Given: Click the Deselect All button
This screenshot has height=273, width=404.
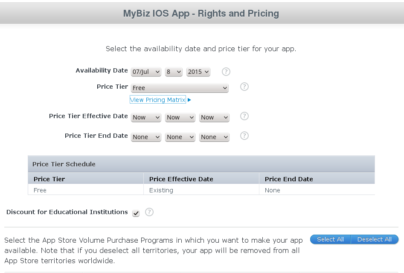Looking at the screenshot, I should click(x=374, y=239).
